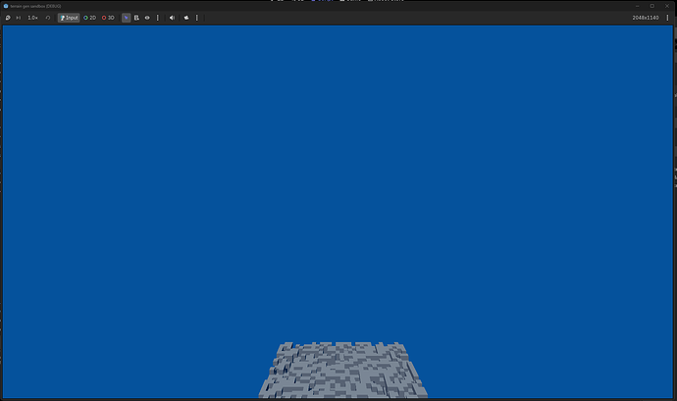Click the Godot icon in title bar

[6, 6]
